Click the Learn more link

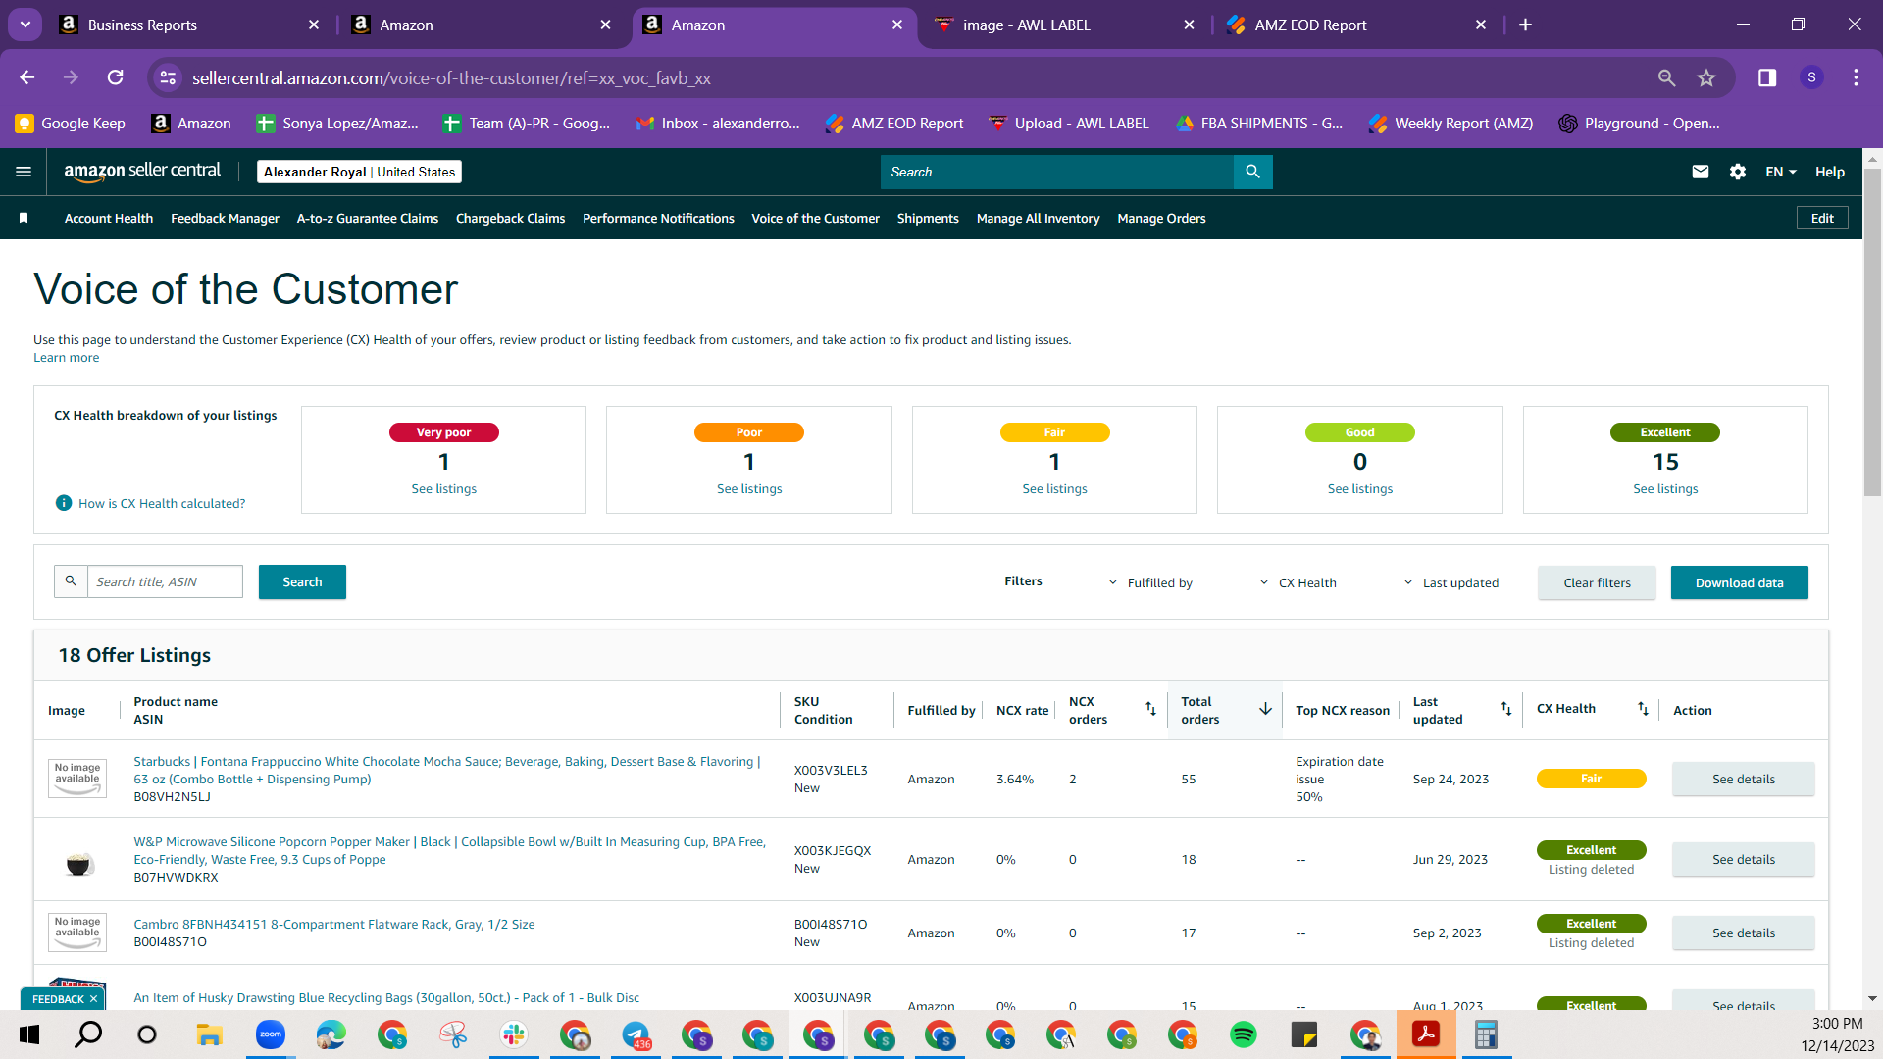point(66,358)
